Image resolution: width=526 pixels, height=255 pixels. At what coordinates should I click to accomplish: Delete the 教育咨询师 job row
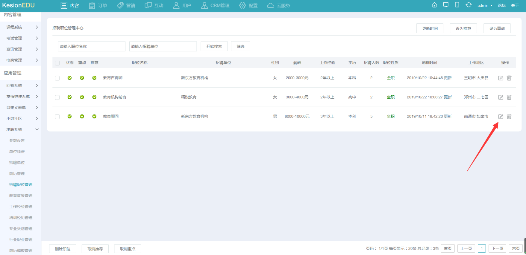(509, 78)
